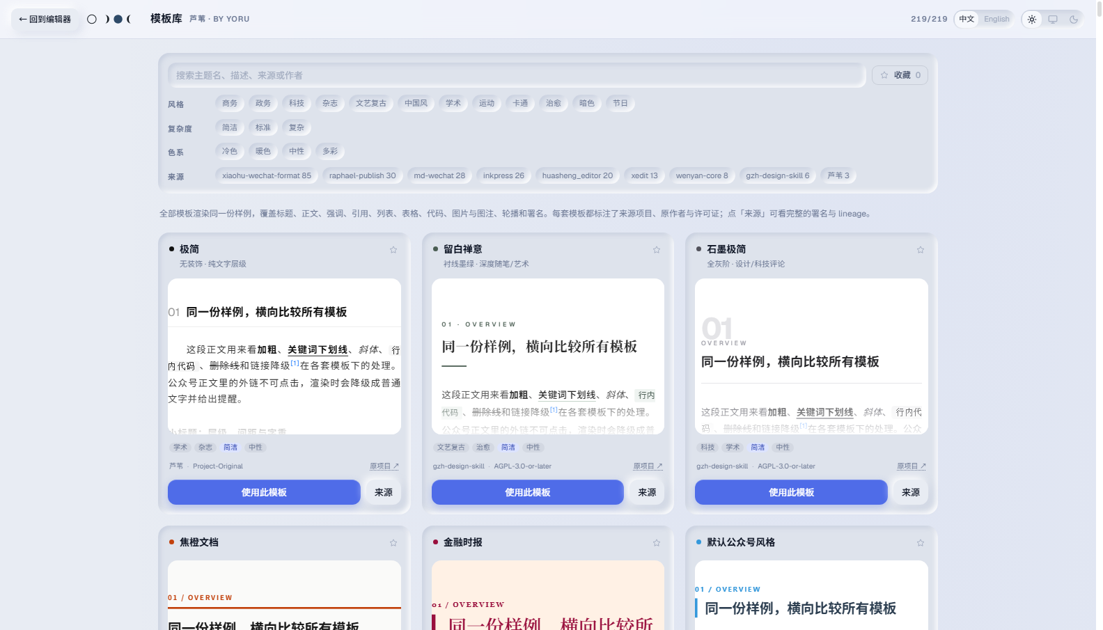Filter by 运动 style tag
The width and height of the screenshot is (1103, 630).
tap(487, 103)
